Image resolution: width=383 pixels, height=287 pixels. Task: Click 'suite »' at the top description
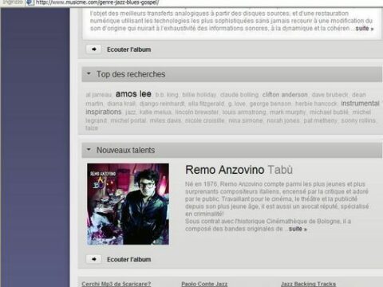365,29
